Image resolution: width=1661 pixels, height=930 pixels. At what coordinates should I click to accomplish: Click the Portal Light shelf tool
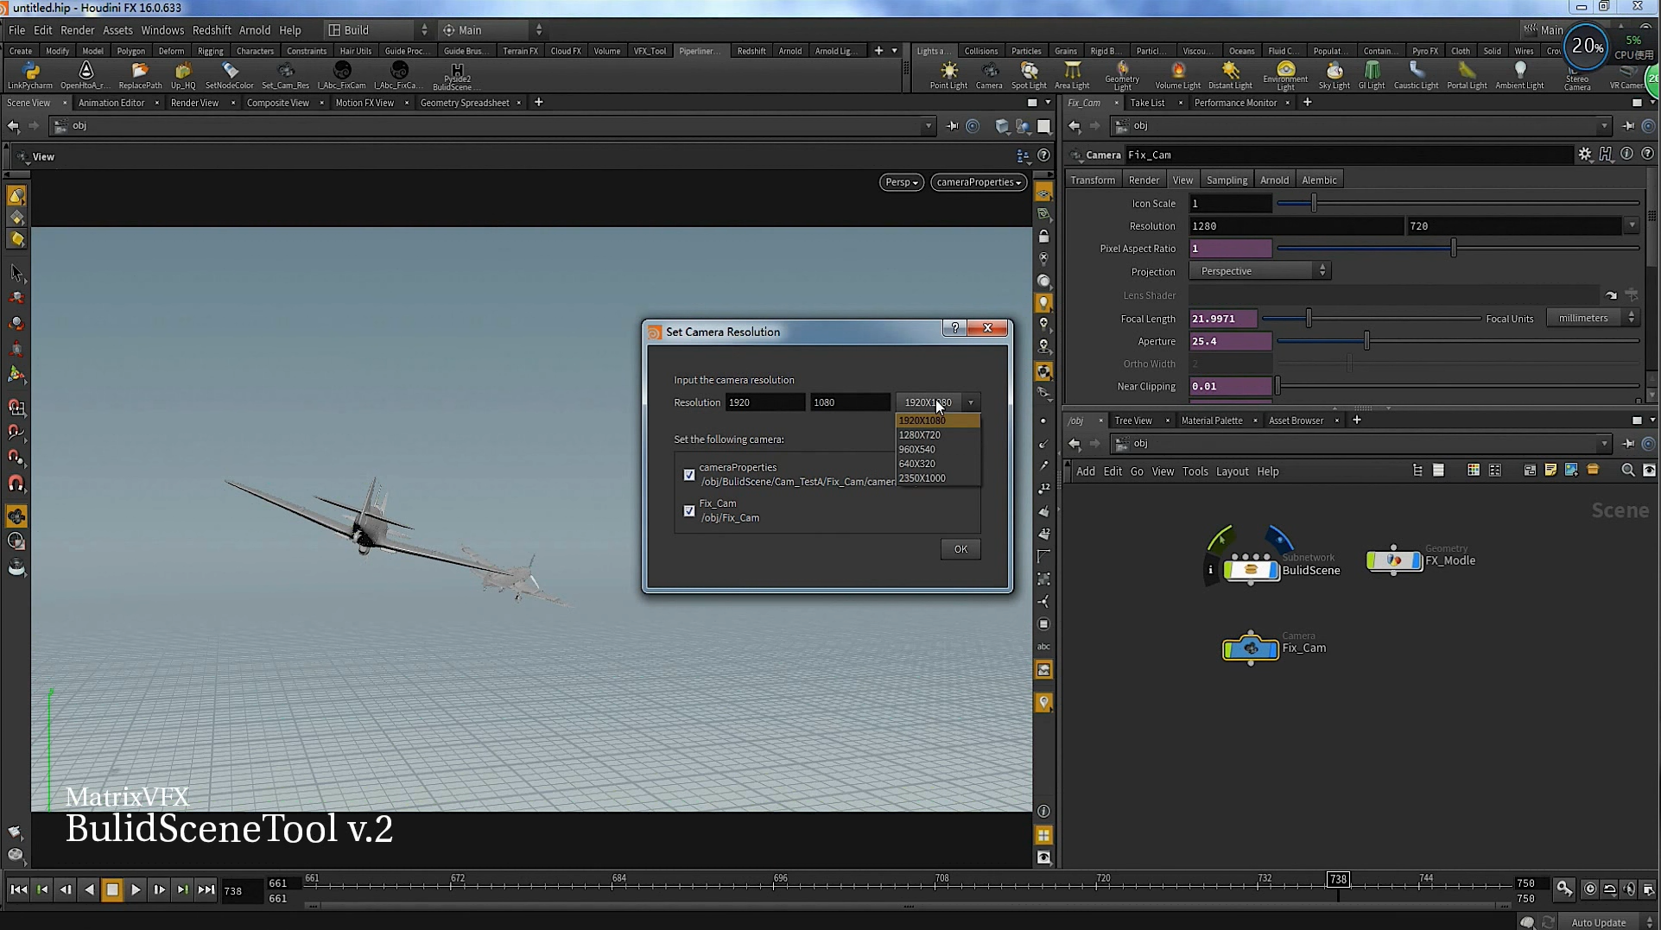[1467, 75]
